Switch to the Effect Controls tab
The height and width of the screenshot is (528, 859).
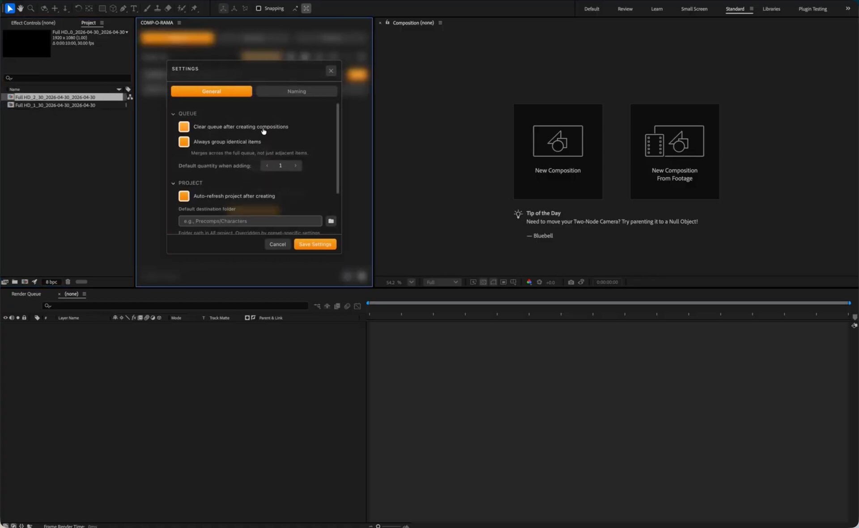pyautogui.click(x=33, y=23)
